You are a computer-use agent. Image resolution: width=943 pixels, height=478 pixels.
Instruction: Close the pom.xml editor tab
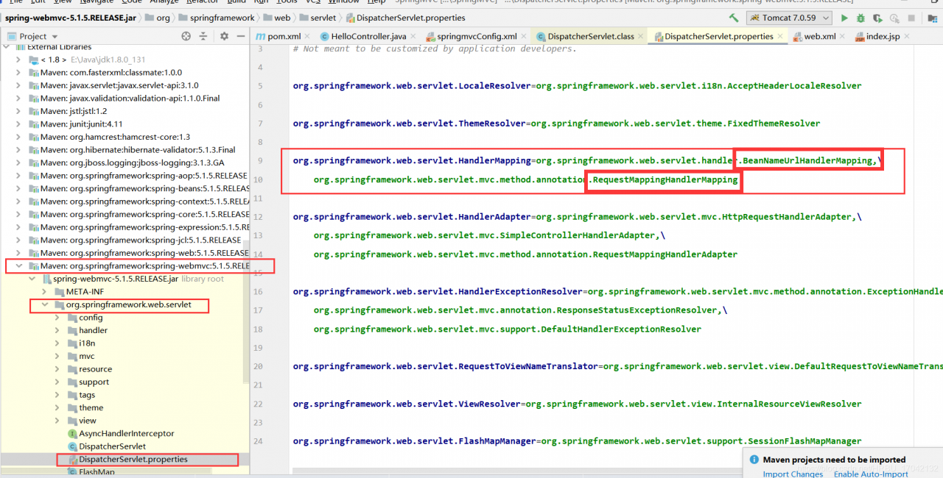[308, 36]
